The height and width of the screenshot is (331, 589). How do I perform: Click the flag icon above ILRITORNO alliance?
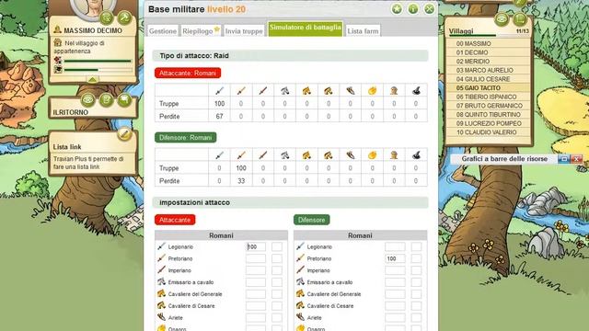point(124,100)
